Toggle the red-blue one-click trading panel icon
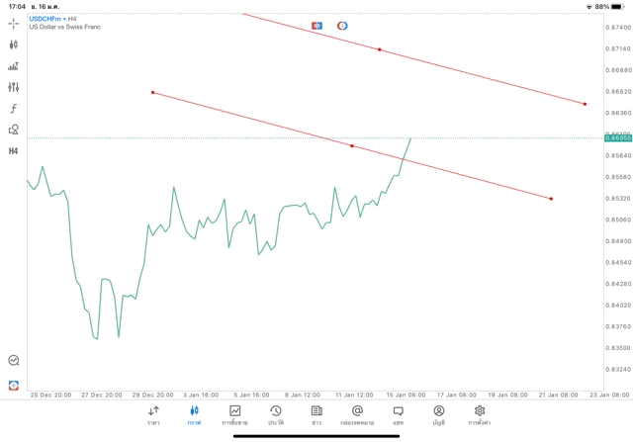 [x=317, y=25]
